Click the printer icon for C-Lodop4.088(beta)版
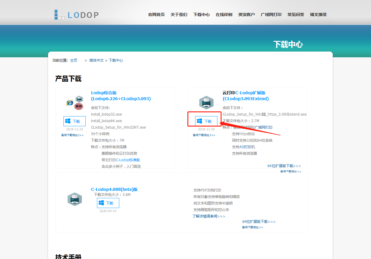 [74, 199]
